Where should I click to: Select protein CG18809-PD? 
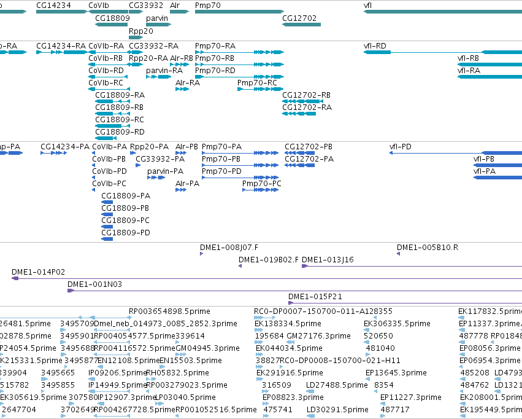pyautogui.click(x=107, y=239)
